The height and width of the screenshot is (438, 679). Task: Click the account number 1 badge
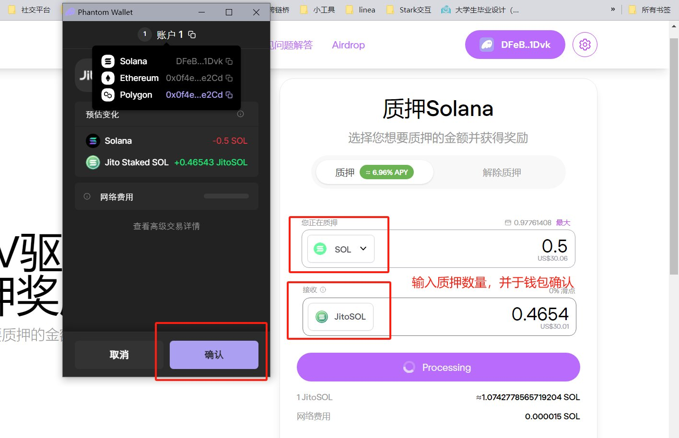[145, 34]
